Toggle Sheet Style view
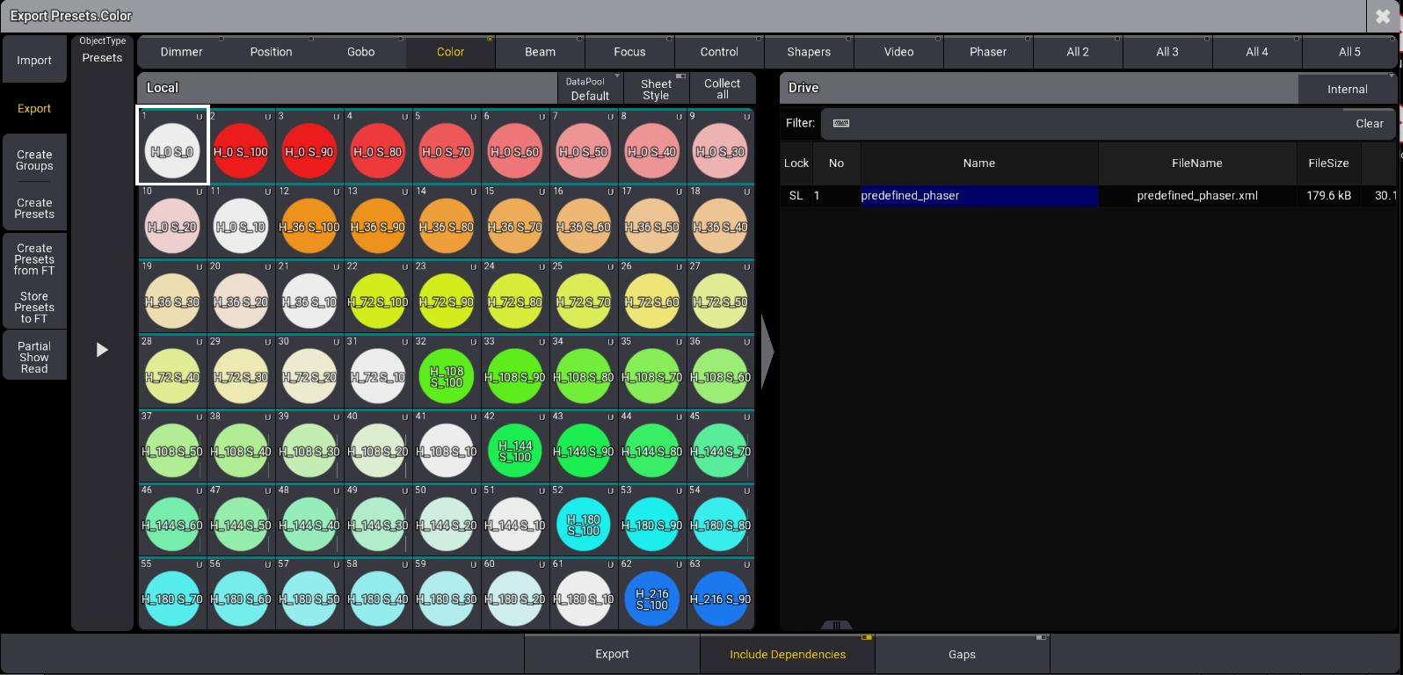 click(x=656, y=89)
